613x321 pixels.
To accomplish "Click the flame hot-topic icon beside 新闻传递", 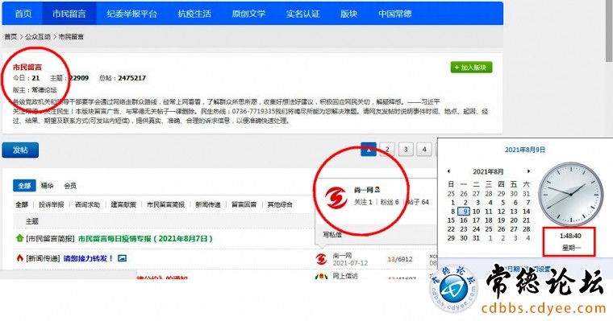I will pyautogui.click(x=19, y=258).
